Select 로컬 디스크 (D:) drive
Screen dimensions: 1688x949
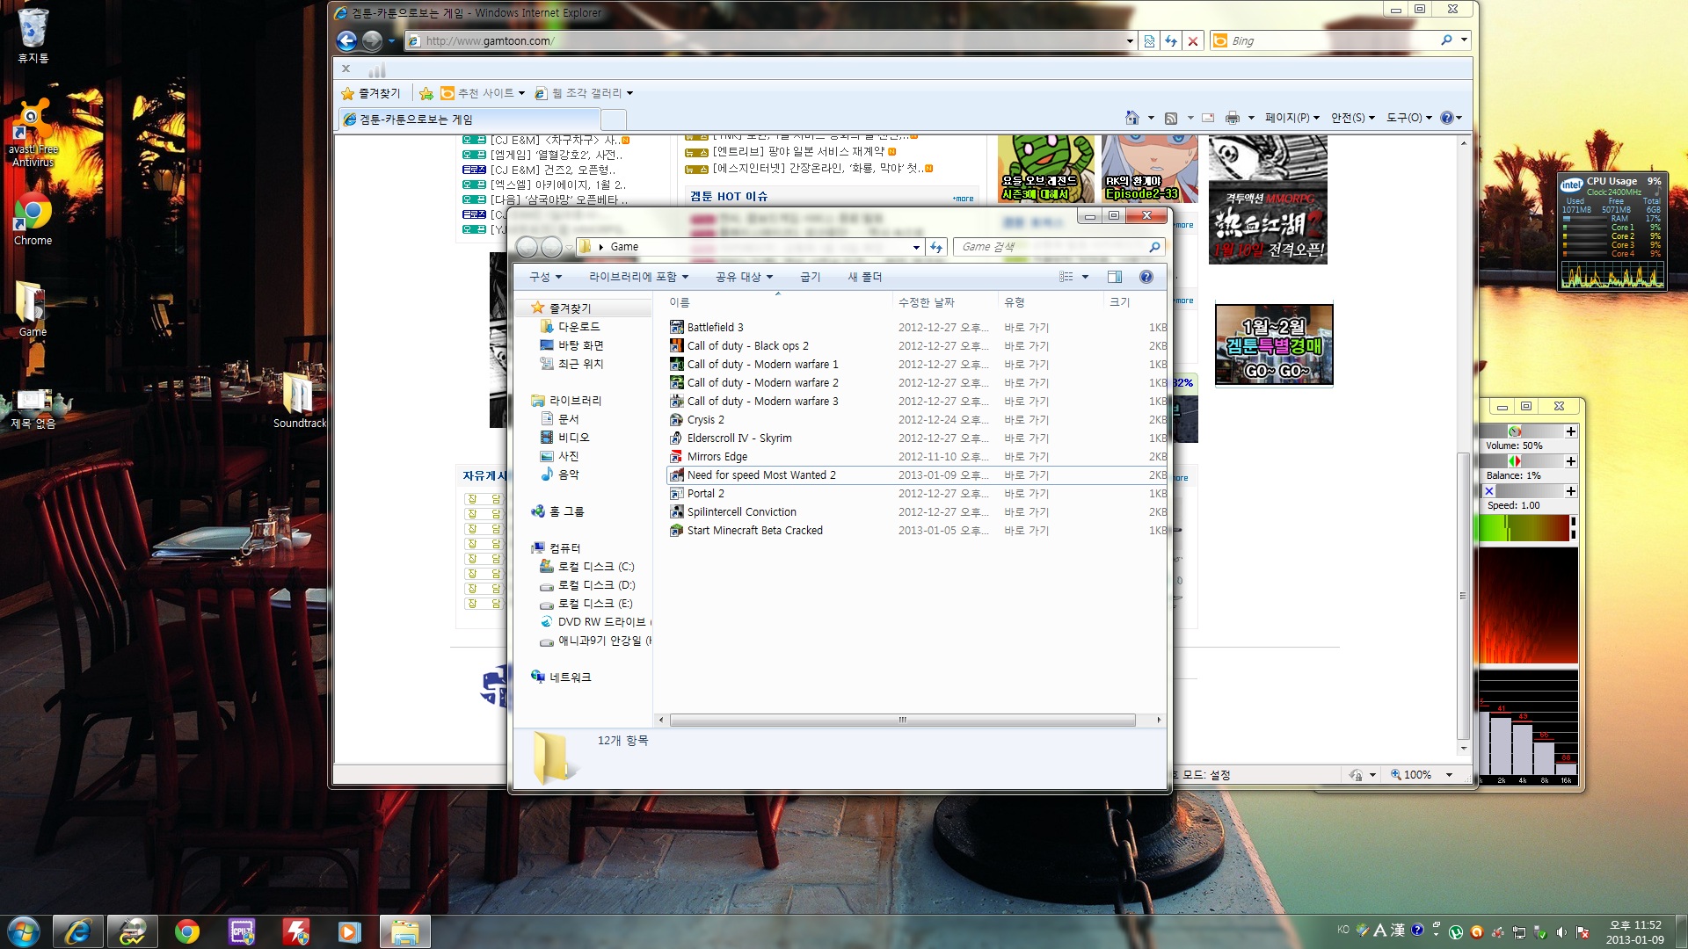(596, 585)
